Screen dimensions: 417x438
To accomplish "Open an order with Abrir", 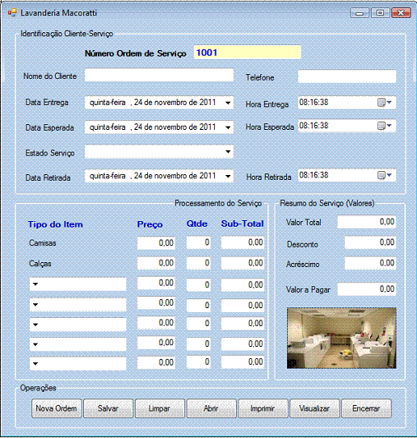I will tap(211, 408).
